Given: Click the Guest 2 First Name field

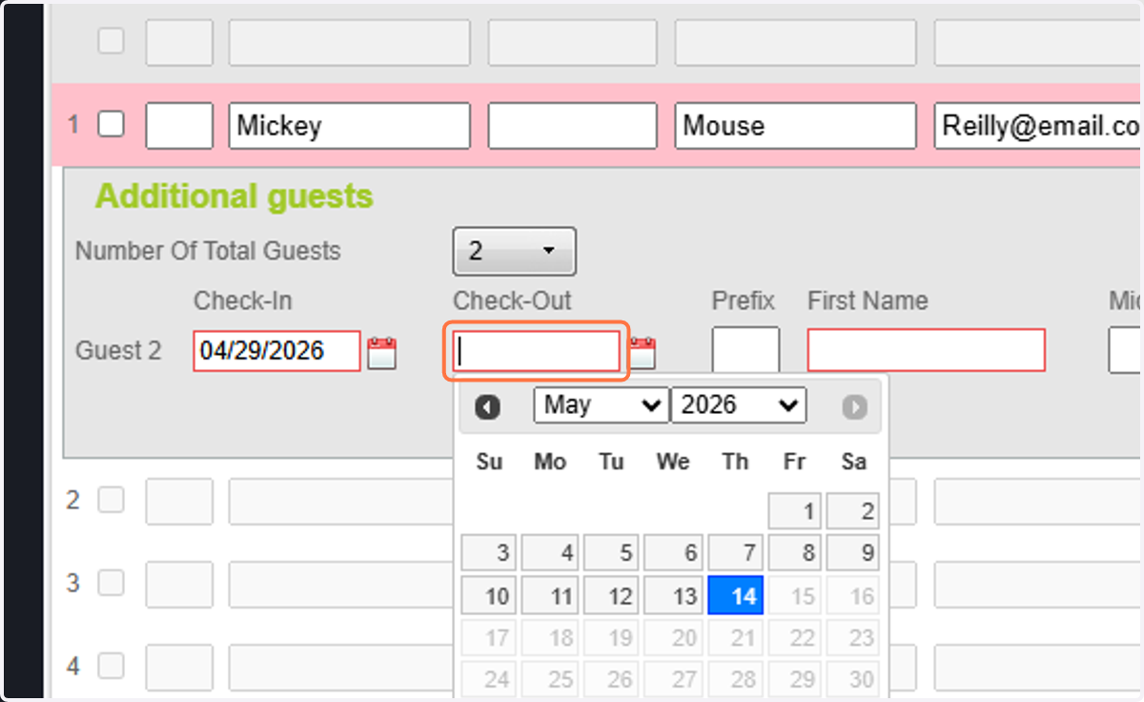Looking at the screenshot, I should pos(927,350).
